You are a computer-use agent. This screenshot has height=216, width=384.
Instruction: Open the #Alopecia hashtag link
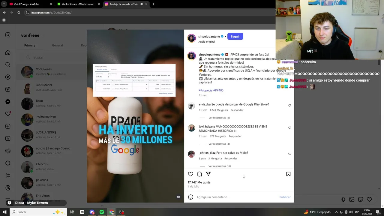coord(205,90)
